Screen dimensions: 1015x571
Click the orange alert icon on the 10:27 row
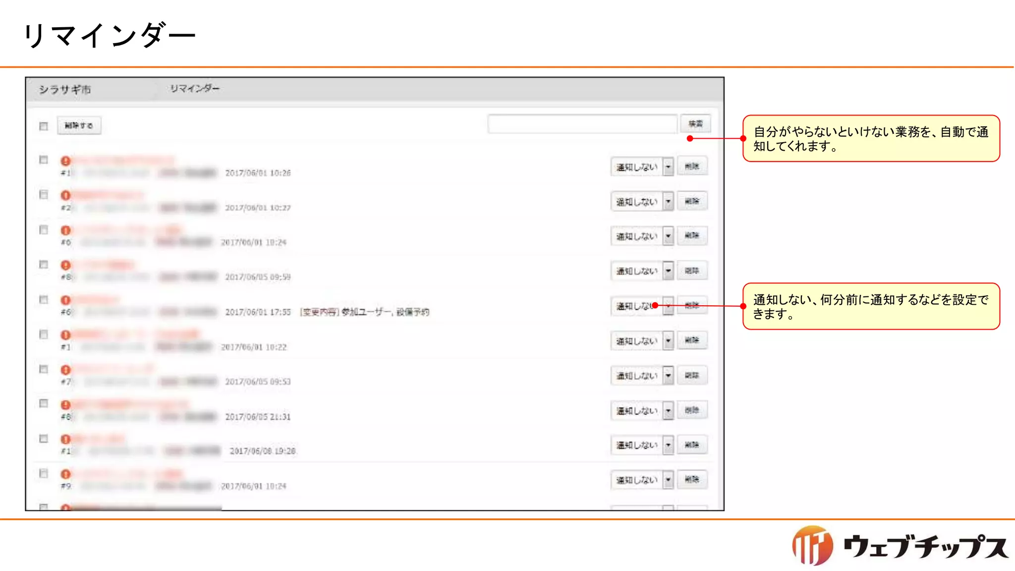pos(65,195)
